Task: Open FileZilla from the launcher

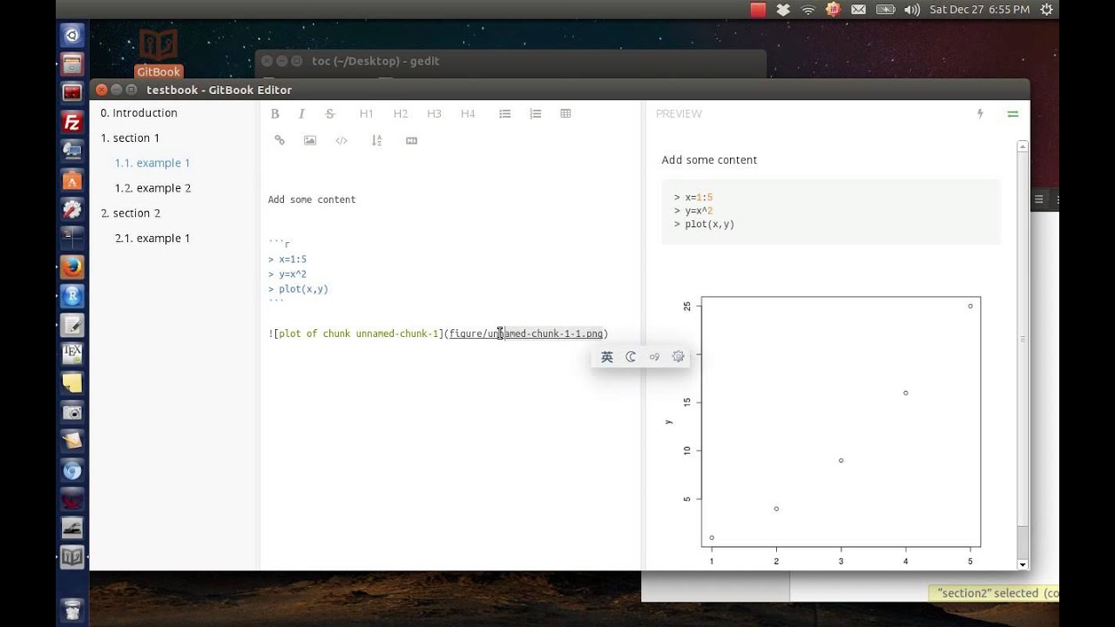Action: pos(72,122)
